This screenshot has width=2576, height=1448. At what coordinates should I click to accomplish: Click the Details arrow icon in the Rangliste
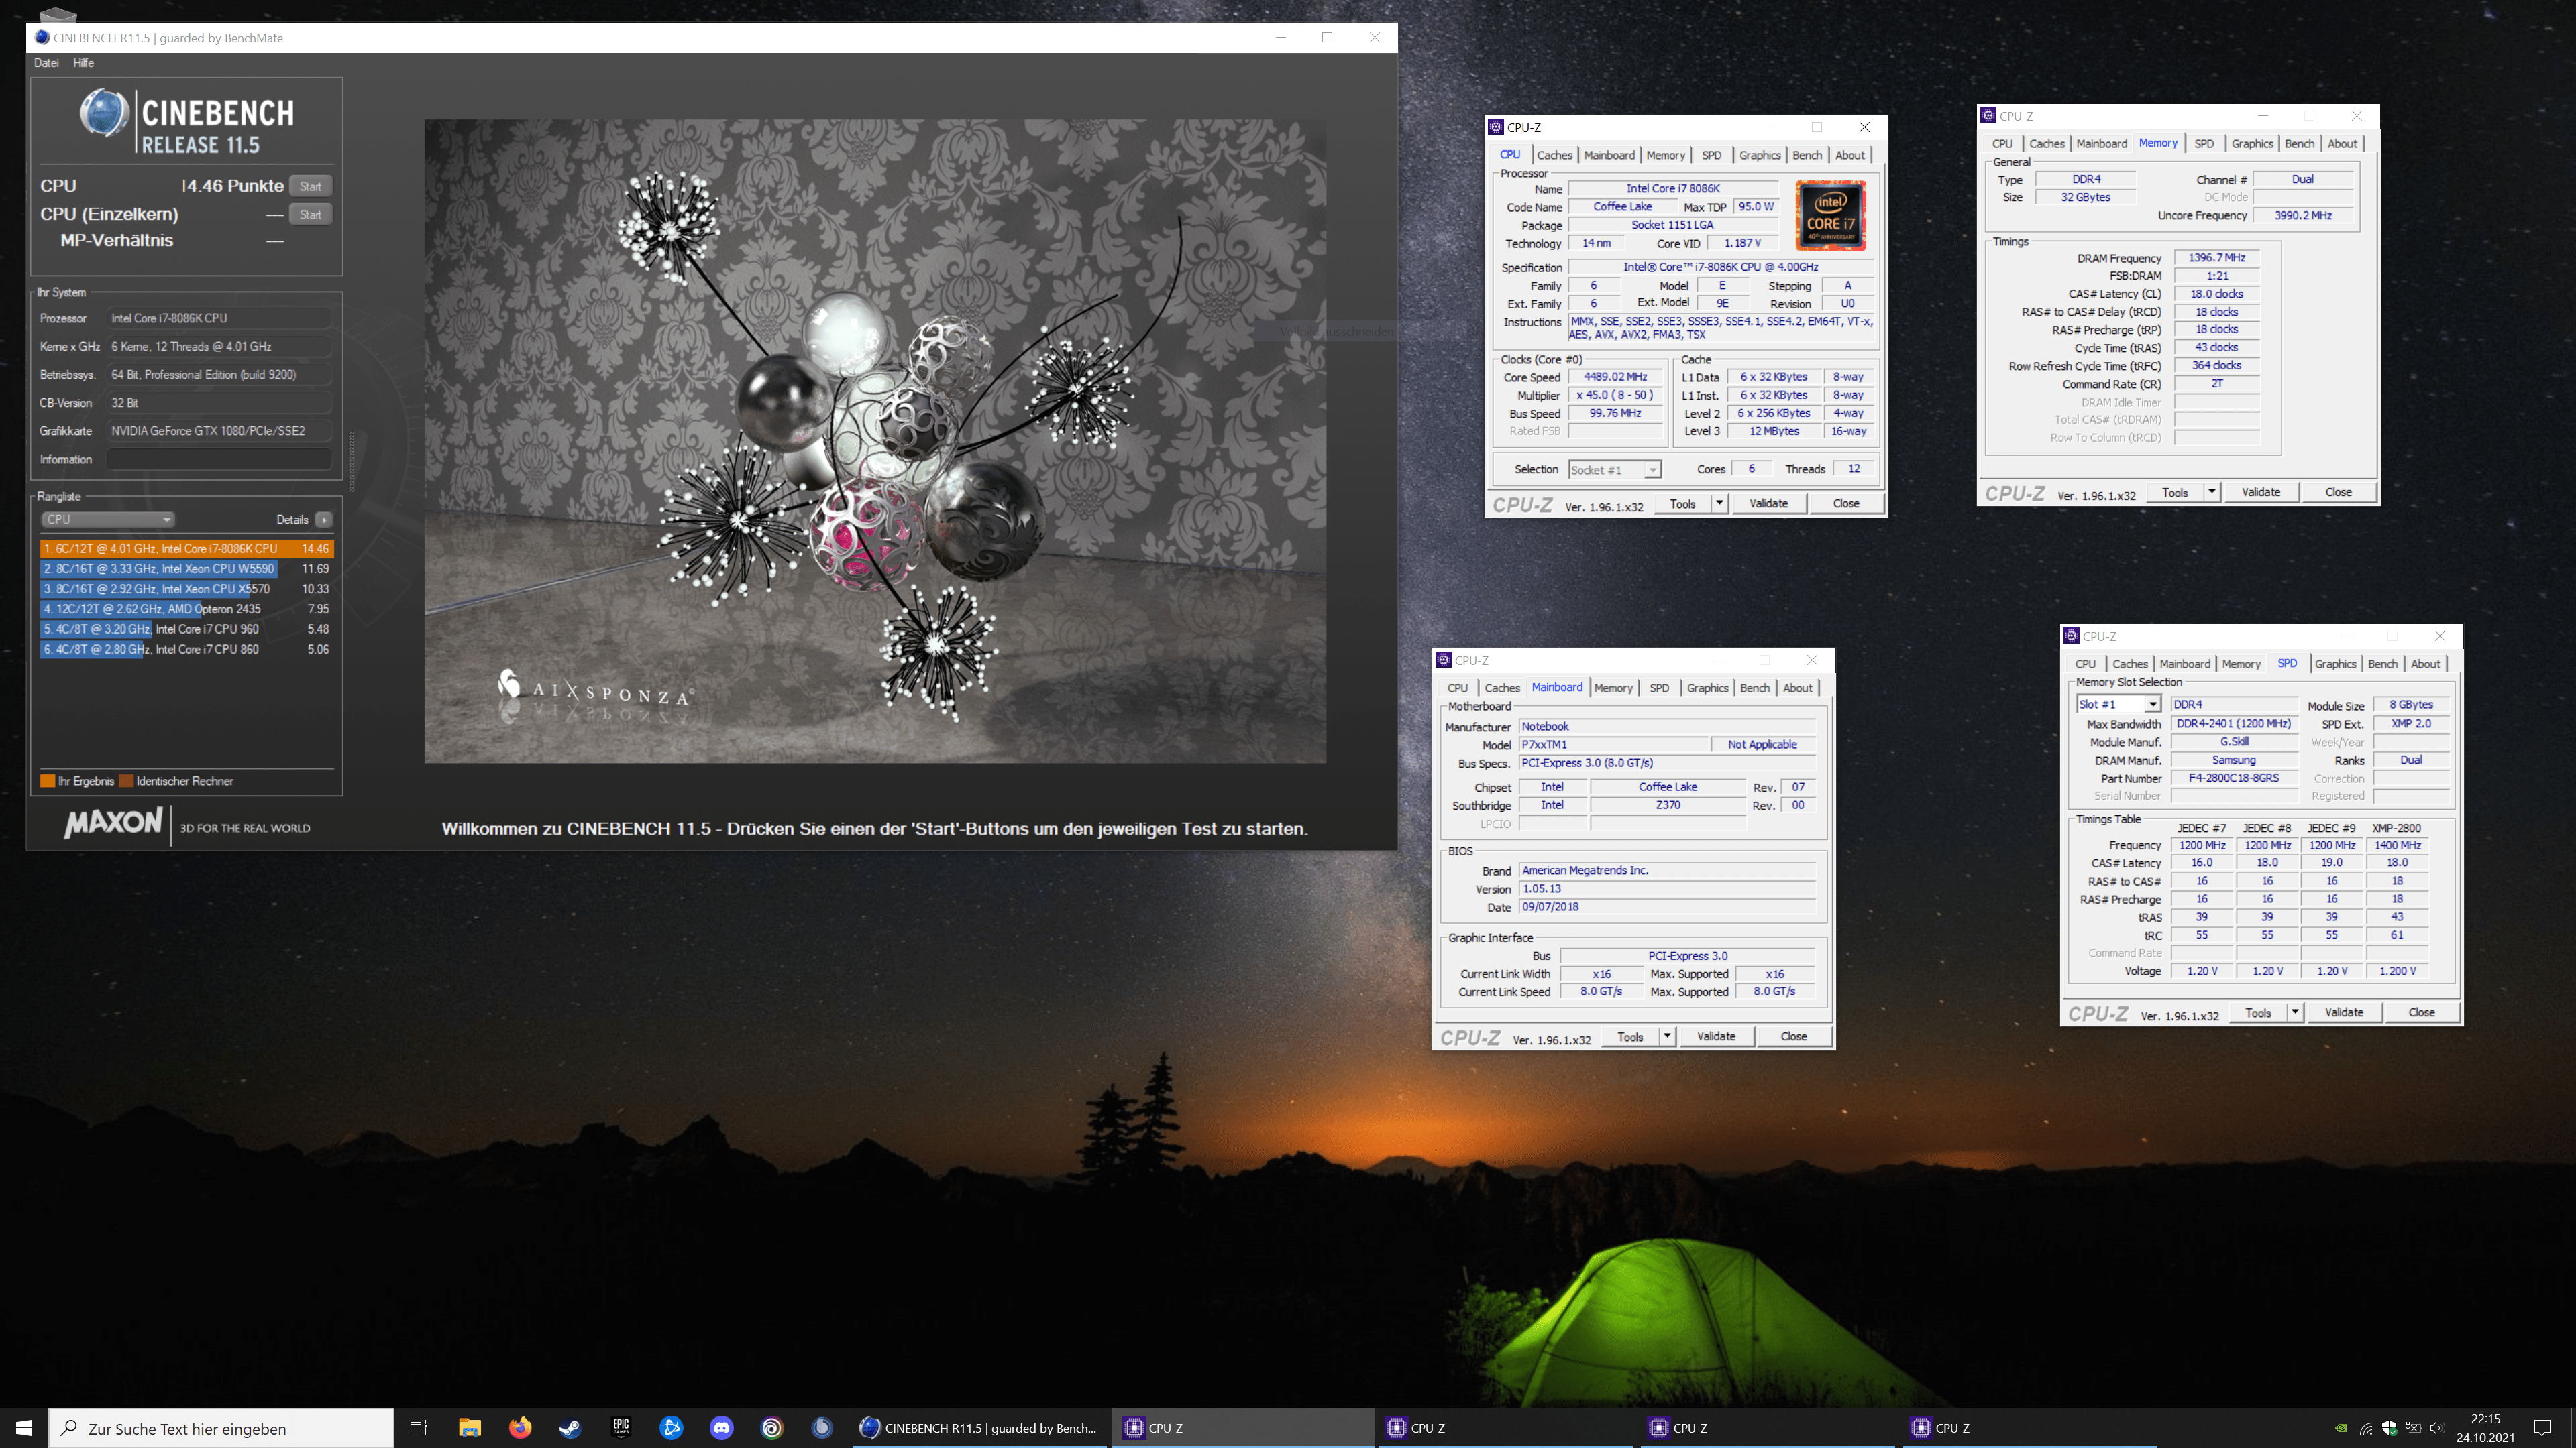click(x=323, y=520)
